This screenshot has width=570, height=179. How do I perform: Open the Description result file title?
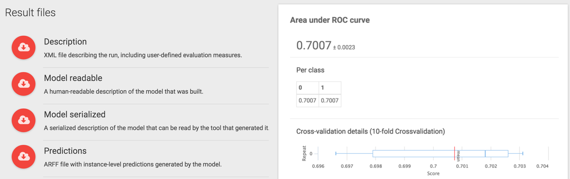pos(65,42)
